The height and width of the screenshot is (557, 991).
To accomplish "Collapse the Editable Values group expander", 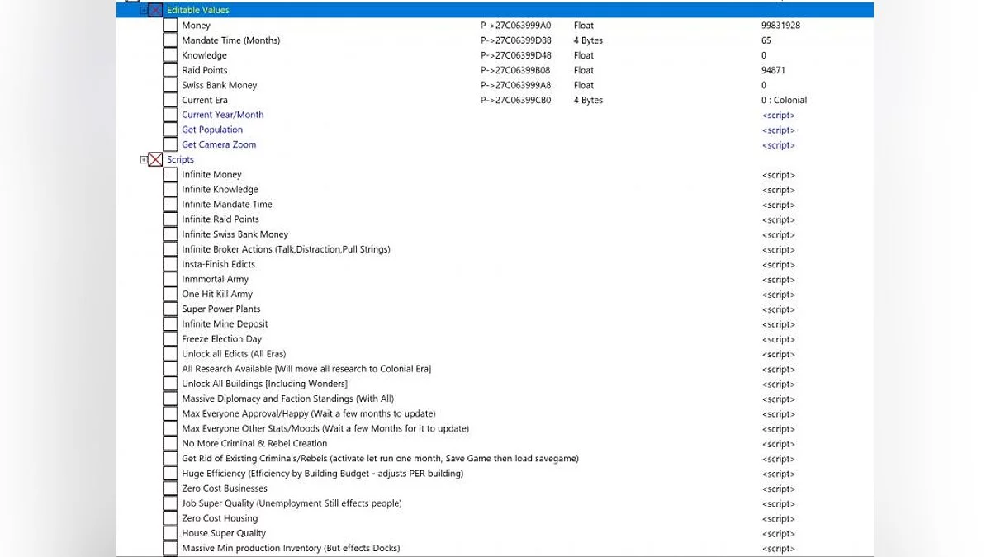I will [145, 10].
